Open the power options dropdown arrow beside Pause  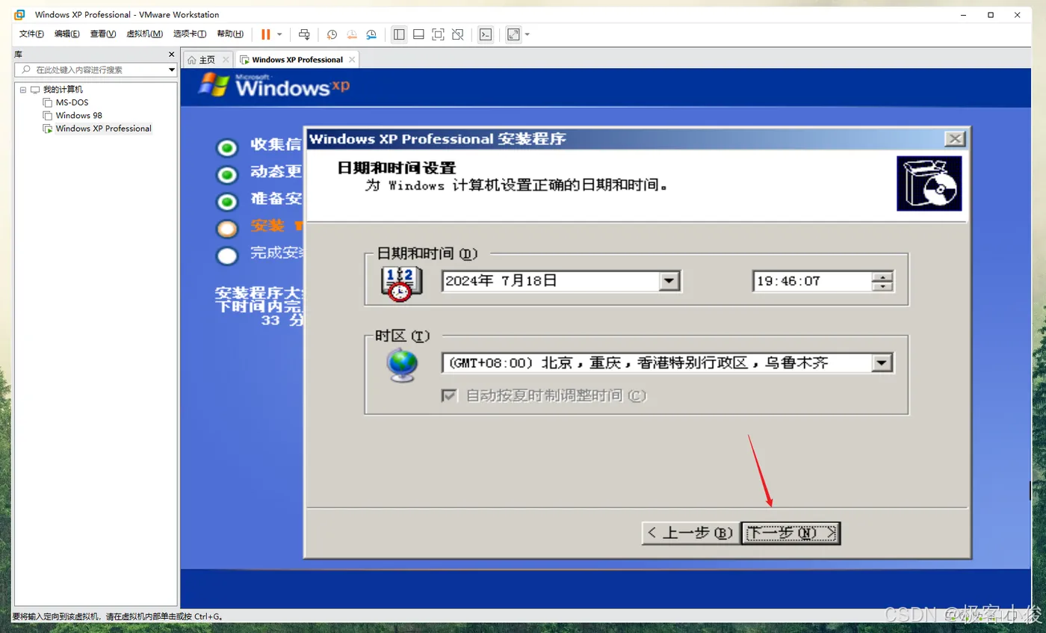279,34
